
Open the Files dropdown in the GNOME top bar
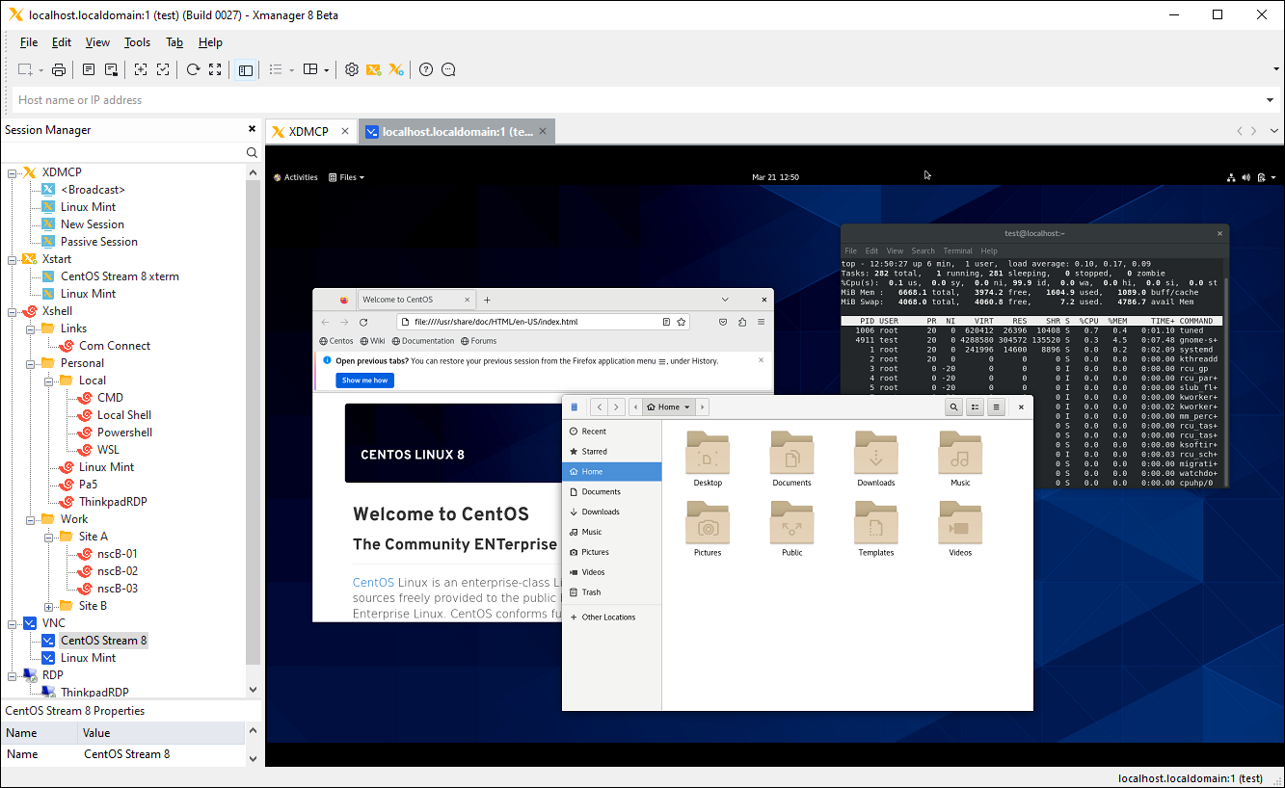[x=346, y=176]
